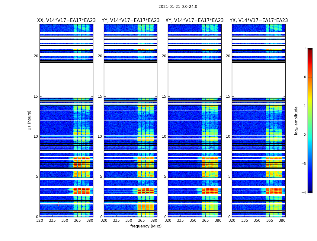Image resolution: width=317 pixels, height=241 pixels.
Task: Click the XX, V14*V17=EA17*EA23 panel title
Action: coord(66,20)
